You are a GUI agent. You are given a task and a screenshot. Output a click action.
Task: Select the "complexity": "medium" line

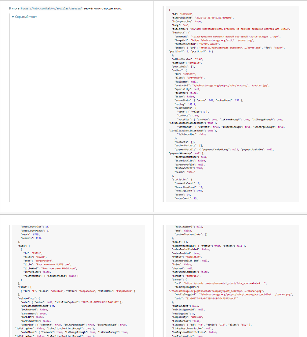(x=187, y=317)
